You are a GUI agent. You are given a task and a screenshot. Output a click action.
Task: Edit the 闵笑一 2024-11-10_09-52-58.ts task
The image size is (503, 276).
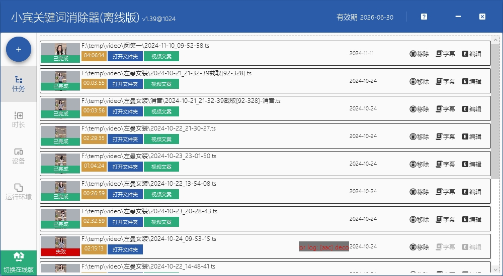[472, 54]
